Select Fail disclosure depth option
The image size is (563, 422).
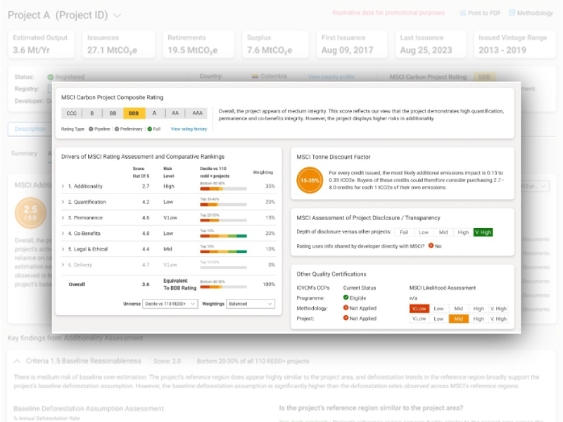[404, 232]
